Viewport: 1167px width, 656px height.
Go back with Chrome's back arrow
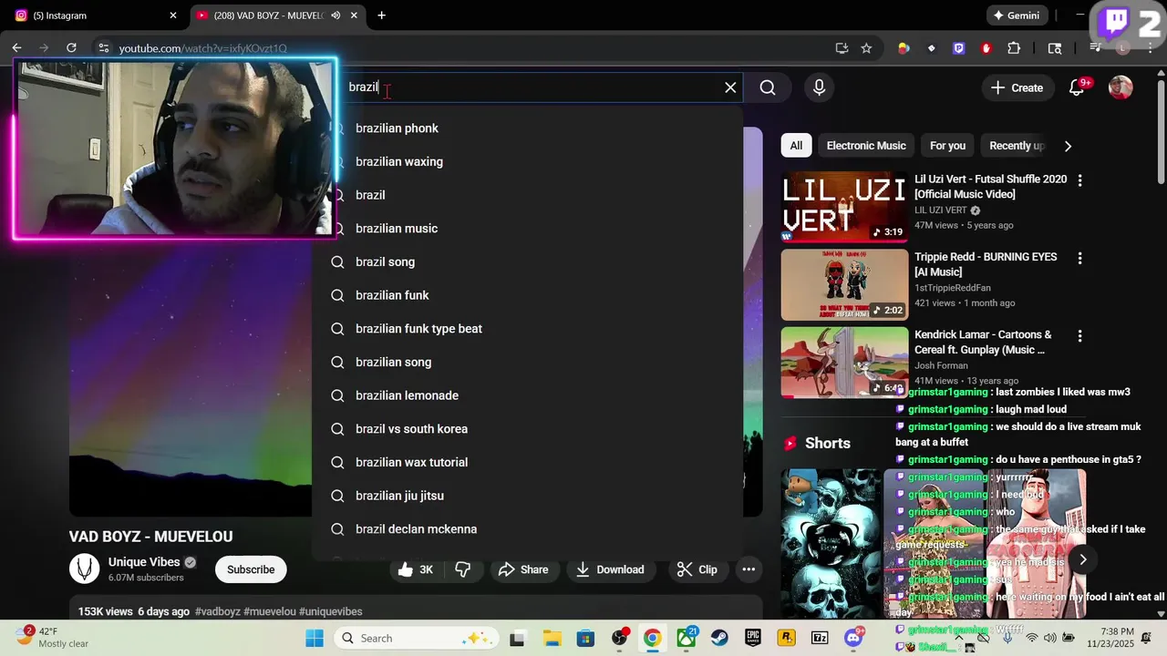16,47
